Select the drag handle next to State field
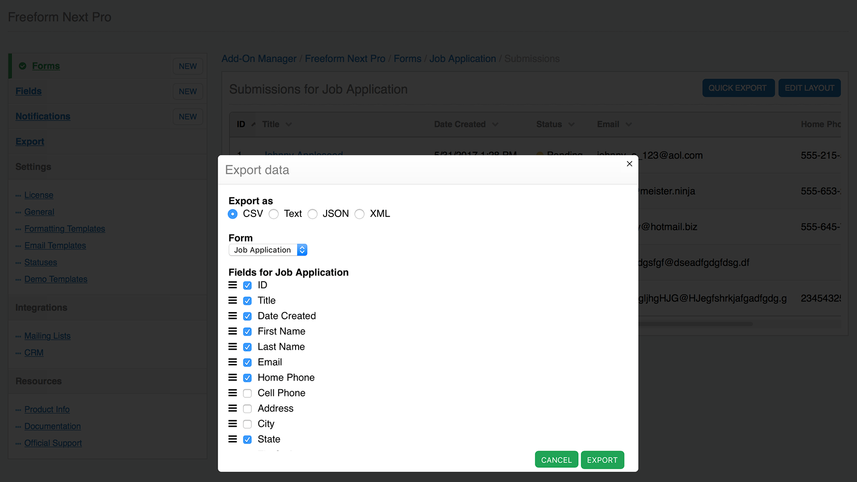 [233, 439]
